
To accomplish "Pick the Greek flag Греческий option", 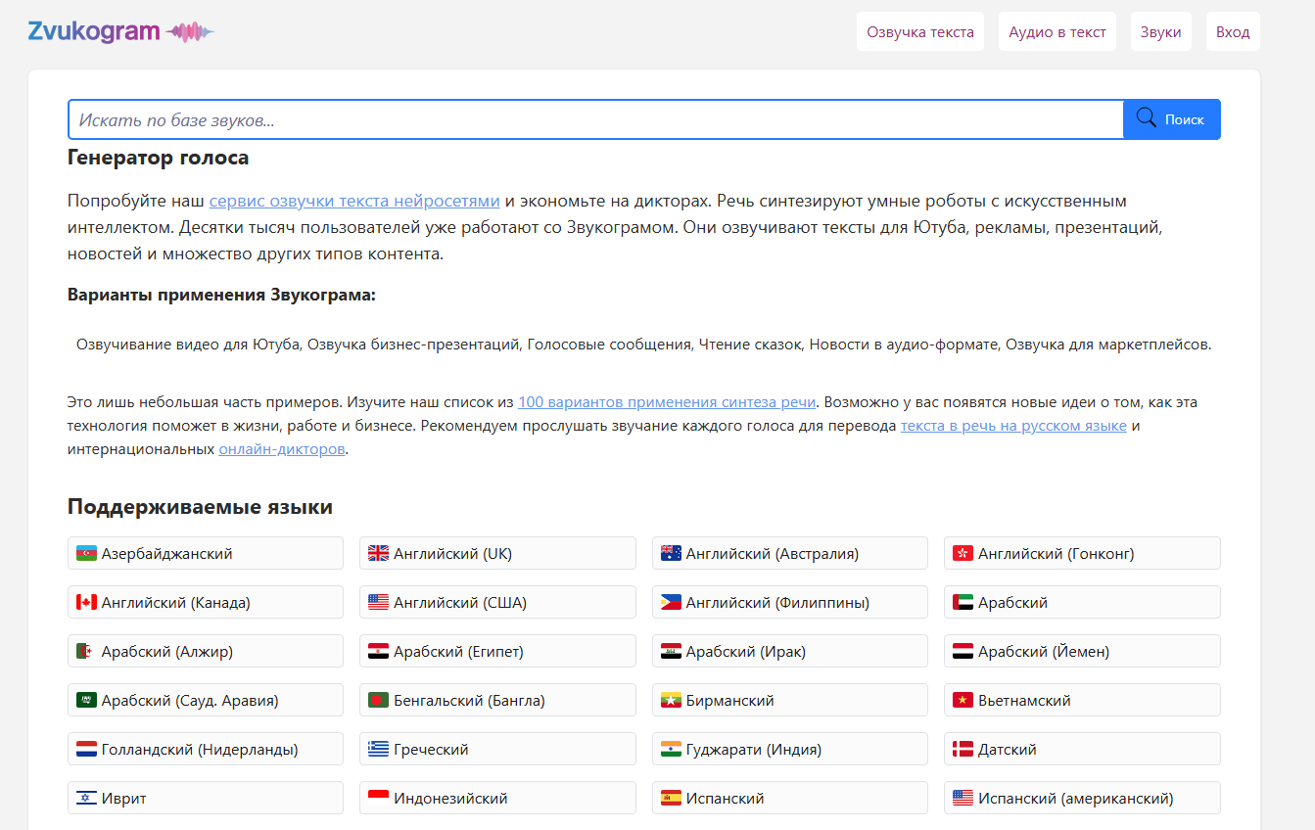I will [x=496, y=749].
